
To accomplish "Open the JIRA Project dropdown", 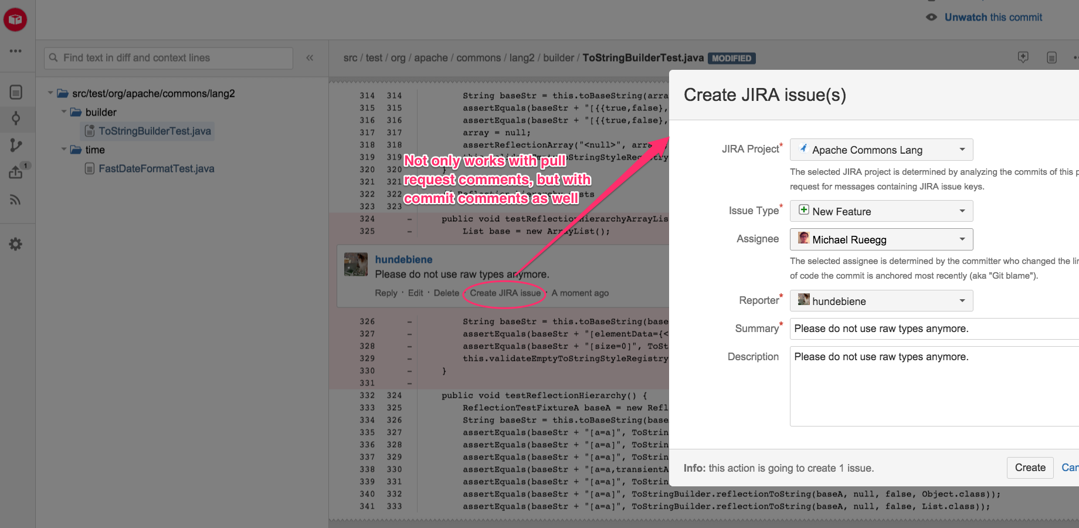I will pyautogui.click(x=881, y=150).
